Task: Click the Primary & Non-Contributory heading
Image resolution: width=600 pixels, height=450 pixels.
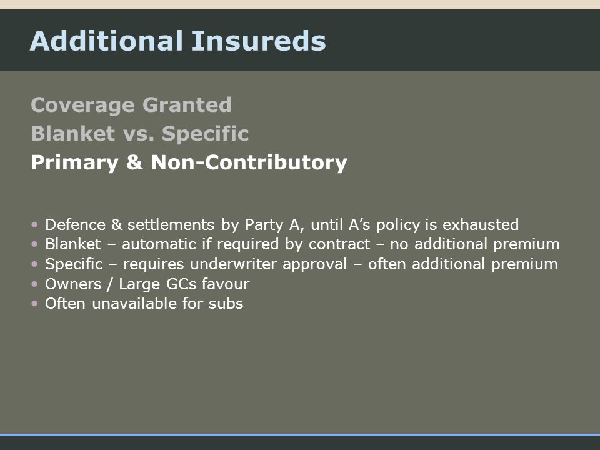Action: [x=189, y=162]
